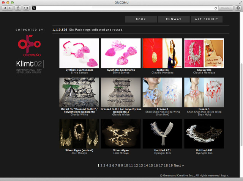Click the Reader button
The image size is (243, 181).
tap(226, 8)
